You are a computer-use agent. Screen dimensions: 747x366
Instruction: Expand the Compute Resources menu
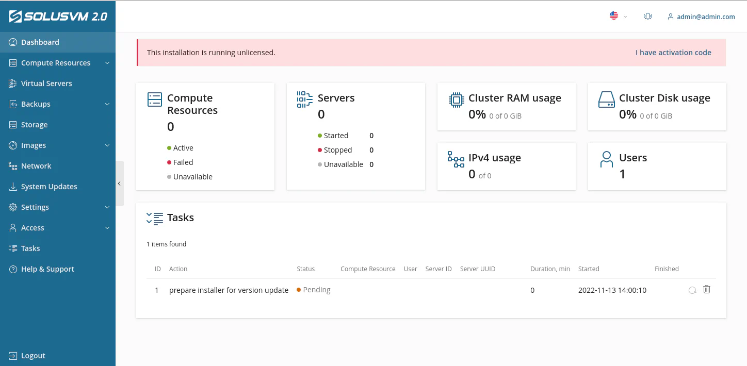(x=55, y=62)
